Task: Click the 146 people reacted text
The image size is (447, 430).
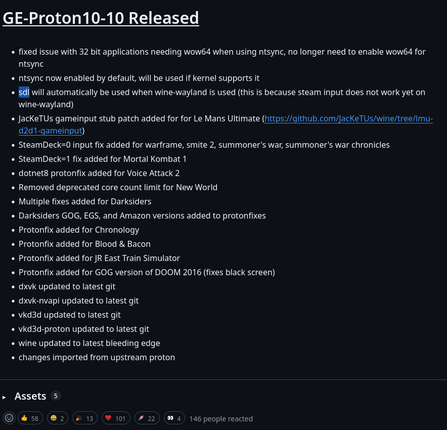Action: point(221,418)
